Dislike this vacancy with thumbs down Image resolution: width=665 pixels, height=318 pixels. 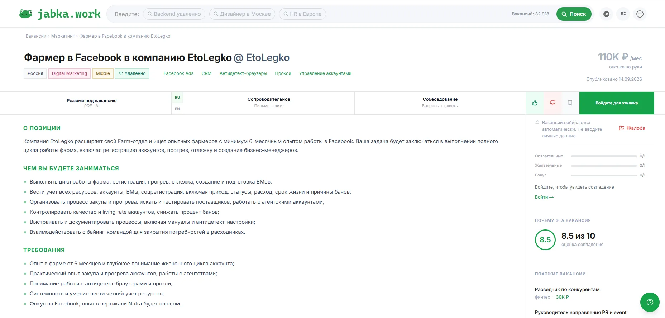(x=552, y=103)
